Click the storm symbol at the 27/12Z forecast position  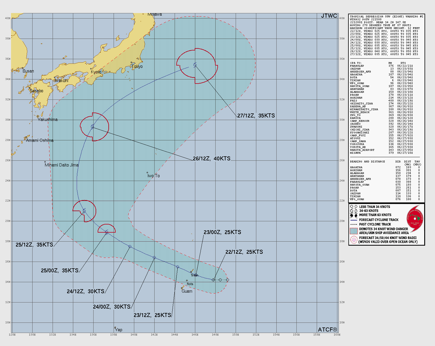(x=195, y=65)
